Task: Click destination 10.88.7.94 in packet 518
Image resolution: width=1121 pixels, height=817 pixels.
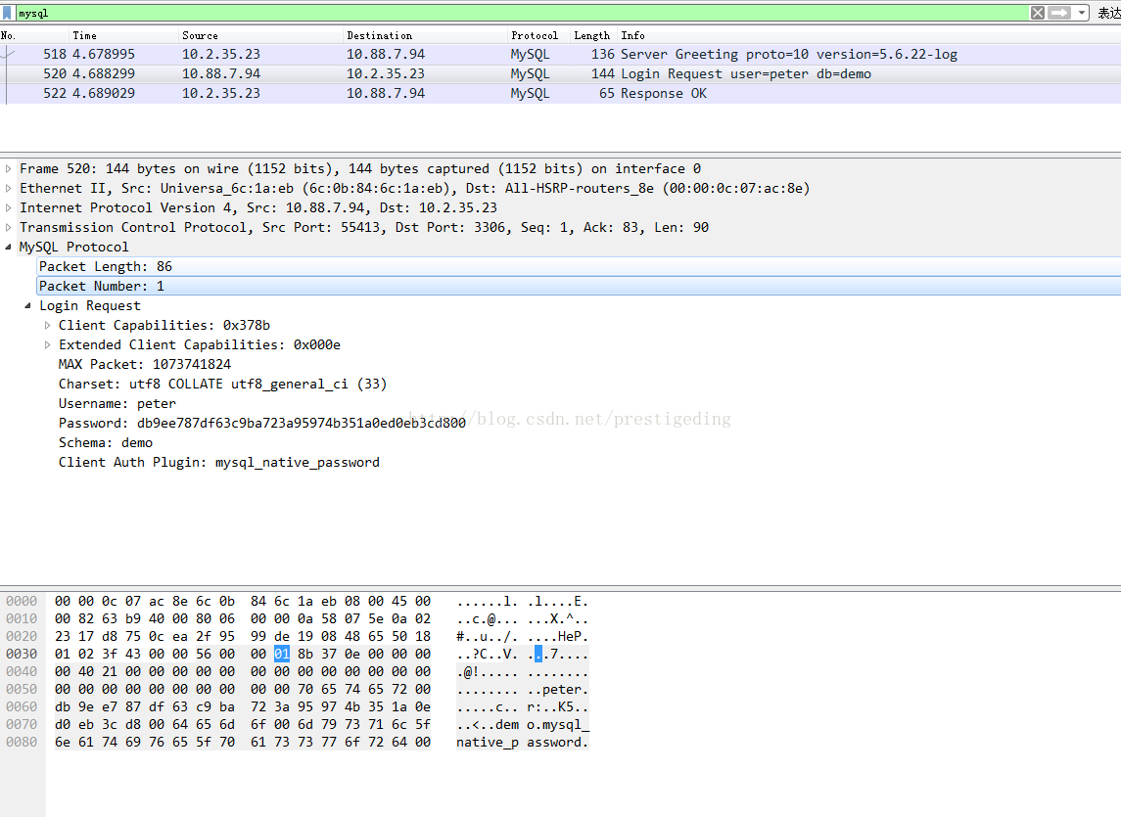Action: click(x=386, y=55)
